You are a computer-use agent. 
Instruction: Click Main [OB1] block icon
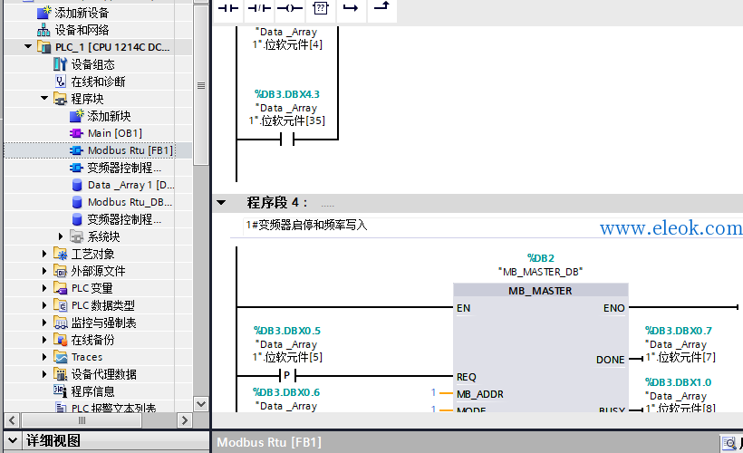pyautogui.click(x=76, y=133)
